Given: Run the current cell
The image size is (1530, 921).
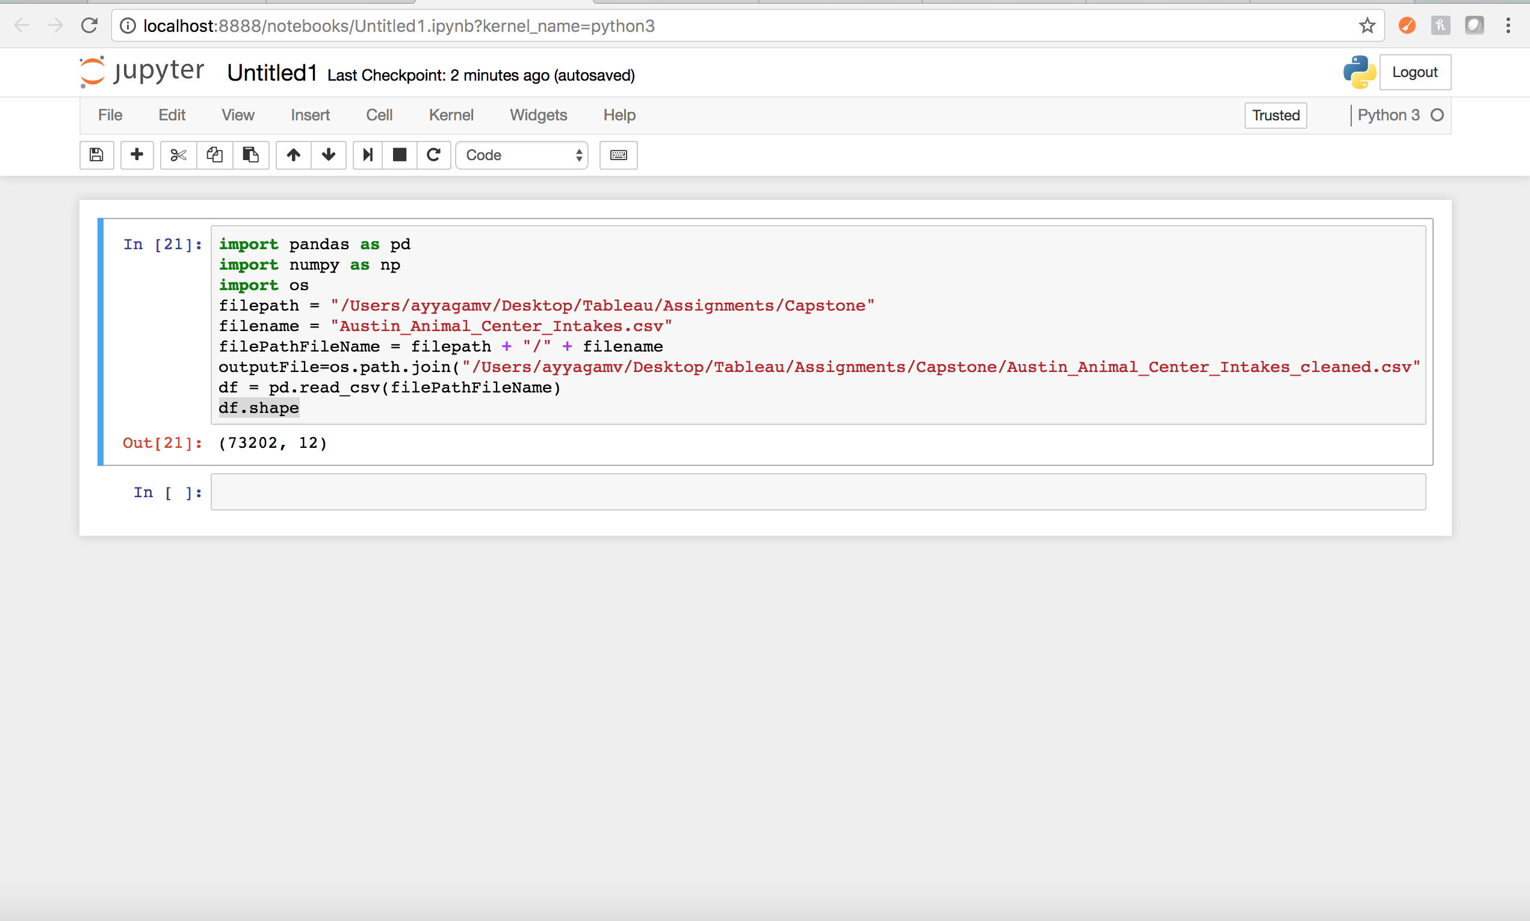Looking at the screenshot, I should click(x=367, y=155).
